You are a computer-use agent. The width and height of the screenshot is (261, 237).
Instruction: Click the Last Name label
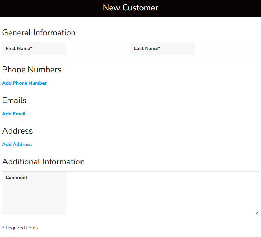(146, 48)
